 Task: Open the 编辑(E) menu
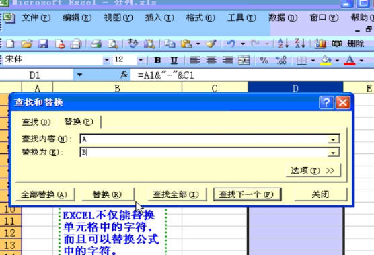[77, 17]
